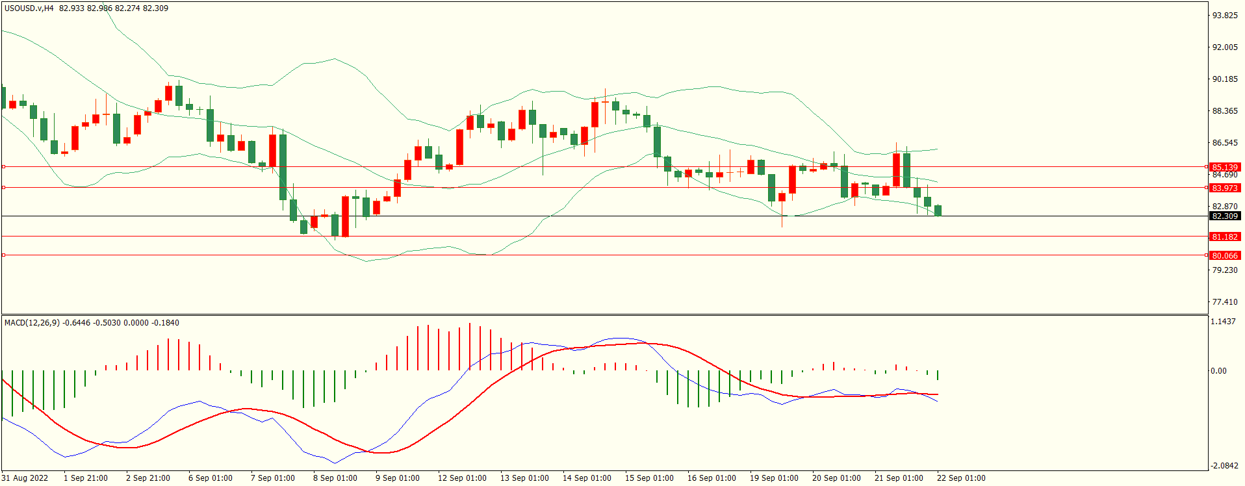The width and height of the screenshot is (1245, 486).
Task: Click the 21 Sep 01:00 time label
Action: click(899, 478)
